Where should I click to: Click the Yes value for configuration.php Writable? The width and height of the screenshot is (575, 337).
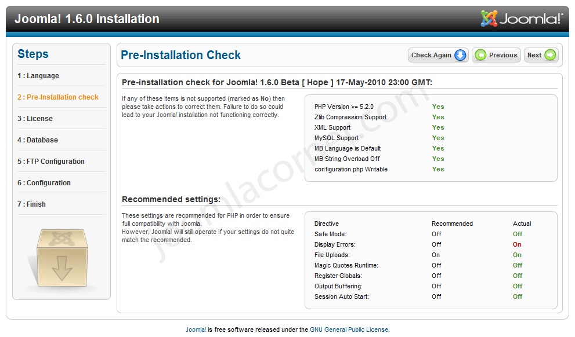click(438, 170)
